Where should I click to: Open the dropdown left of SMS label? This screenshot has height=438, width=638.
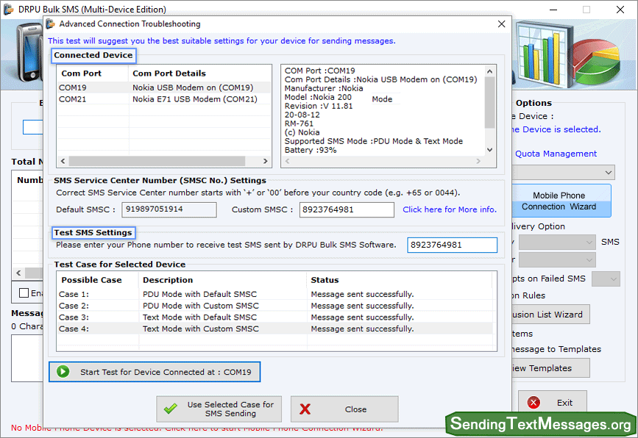pyautogui.click(x=556, y=243)
